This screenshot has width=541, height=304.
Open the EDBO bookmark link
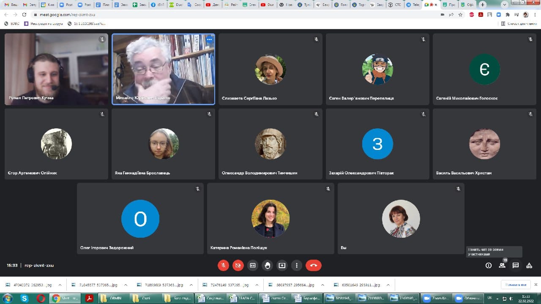[12, 24]
